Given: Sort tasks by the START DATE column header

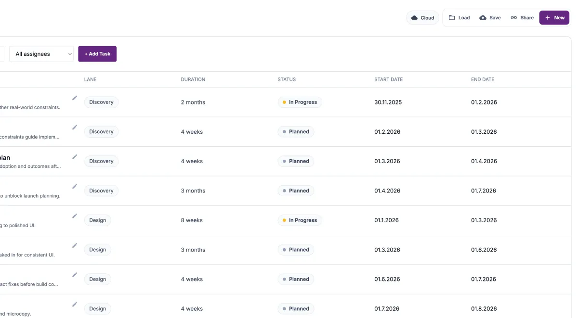Looking at the screenshot, I should 388,79.
